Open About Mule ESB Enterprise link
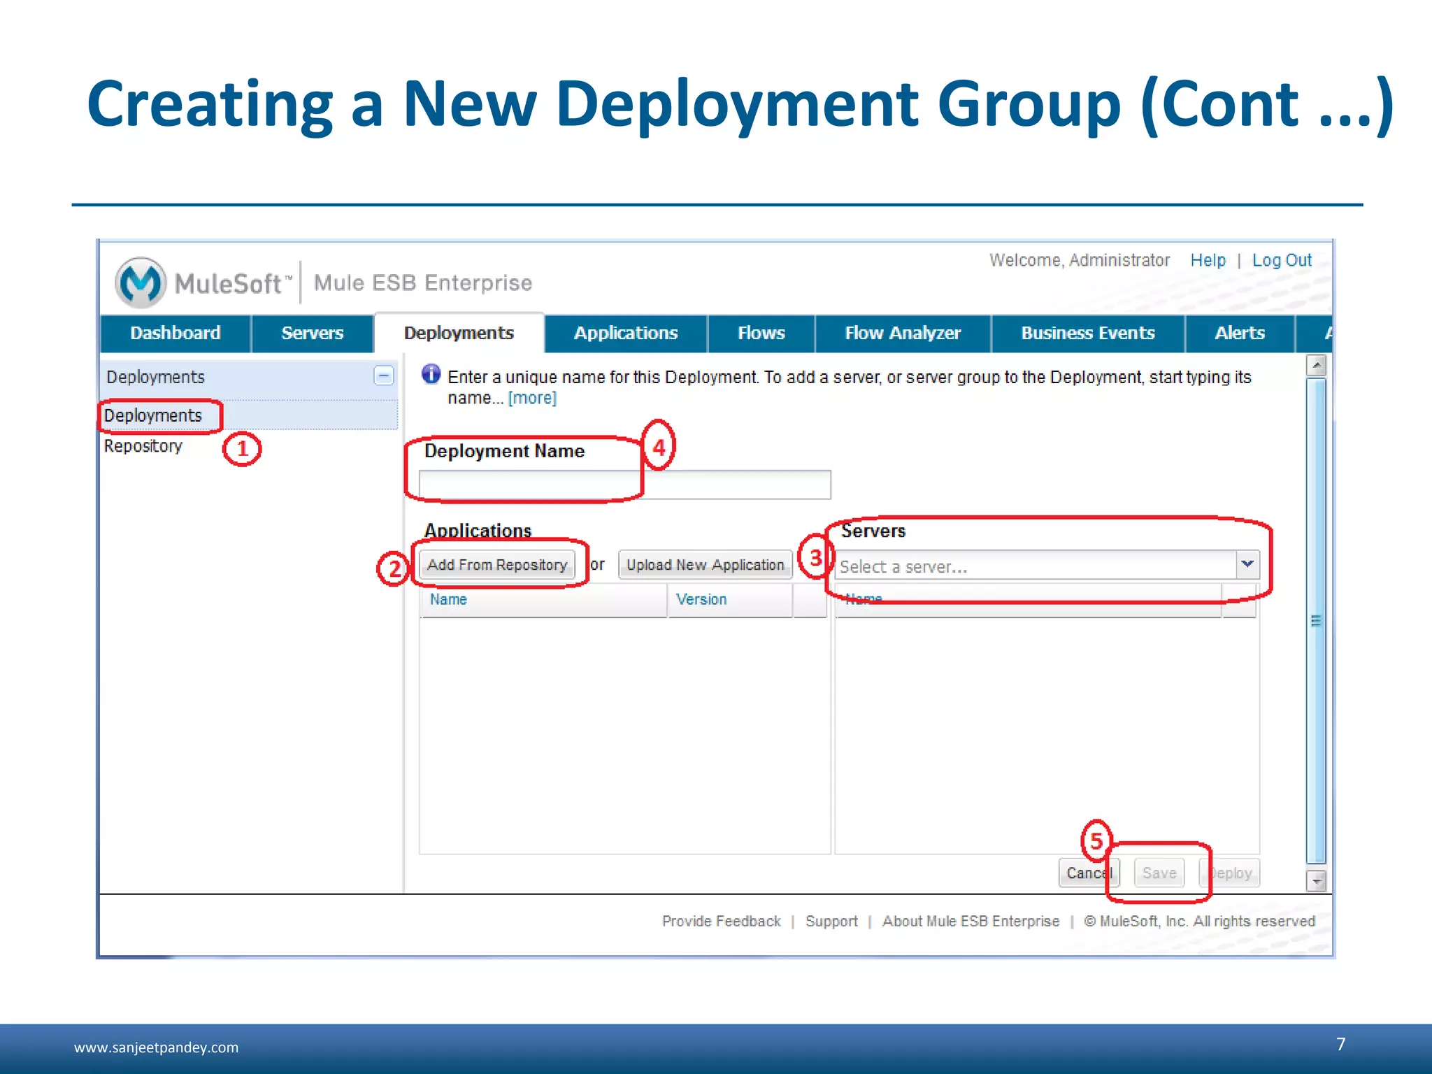Viewport: 1432px width, 1074px height. [x=971, y=922]
